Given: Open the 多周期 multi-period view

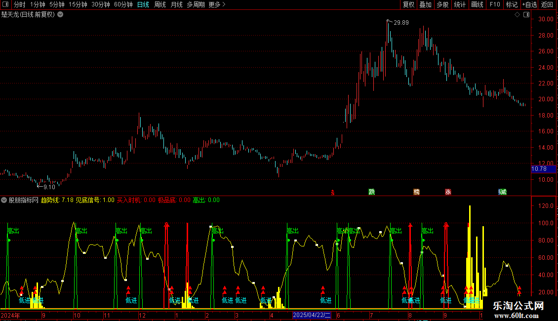Looking at the screenshot, I should (196, 4).
